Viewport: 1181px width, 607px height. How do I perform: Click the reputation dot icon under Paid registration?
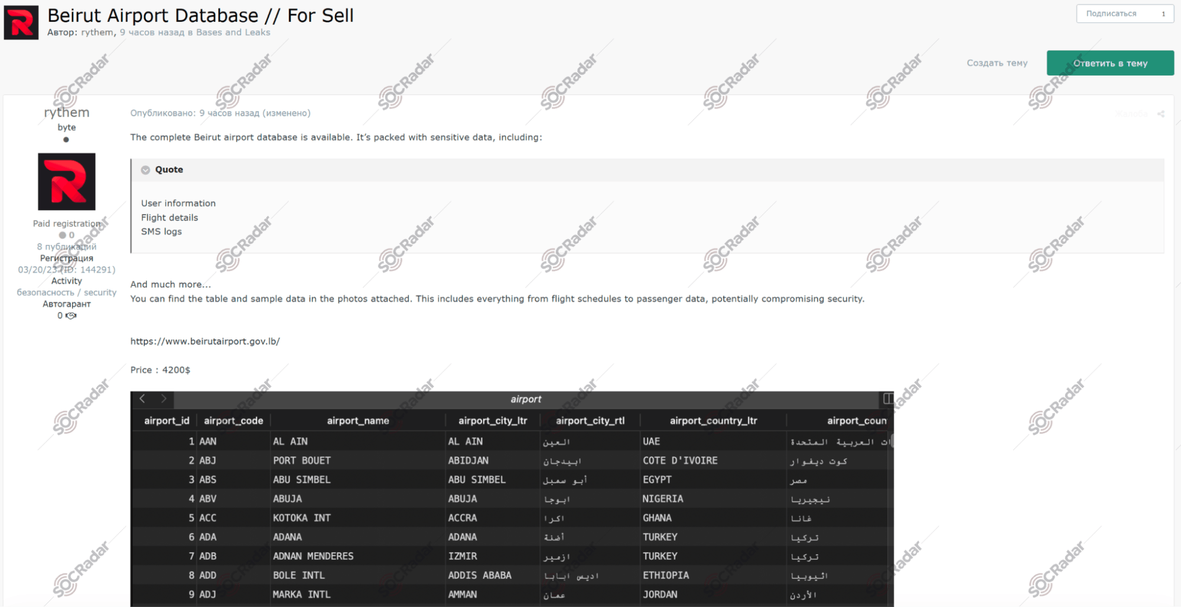(62, 235)
